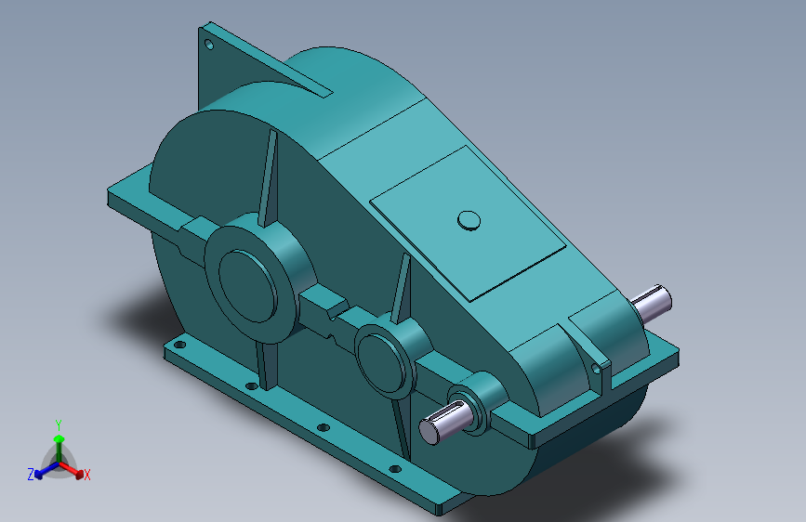The width and height of the screenshot is (806, 522).
Task: Select the stiffening rib above the middle bearing cap
Action: click(402, 289)
